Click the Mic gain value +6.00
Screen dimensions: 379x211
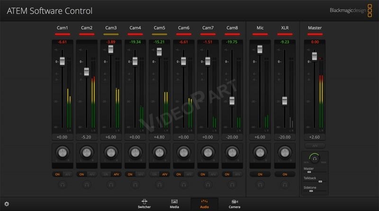coord(260,137)
